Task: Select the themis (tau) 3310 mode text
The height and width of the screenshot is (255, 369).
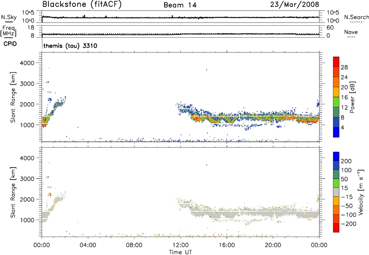Action: coord(71,46)
